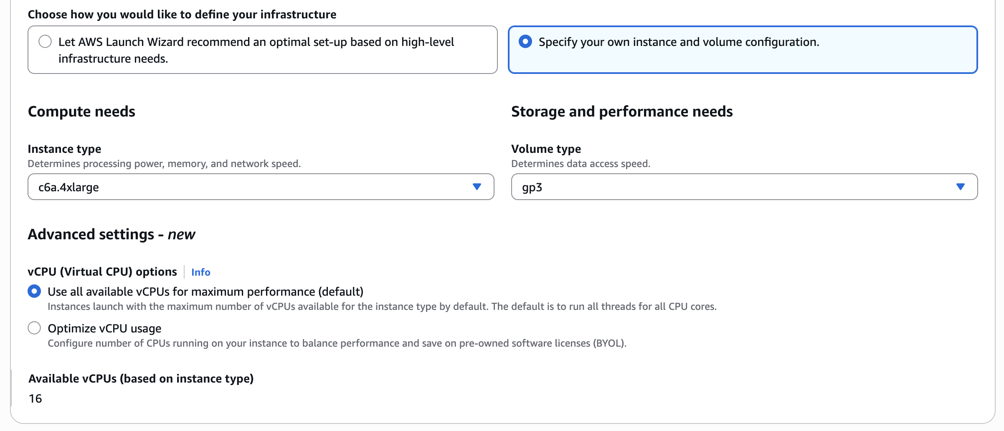Click the 'Advanced settings - new' section heading
This screenshot has height=431, width=1004.
point(111,234)
